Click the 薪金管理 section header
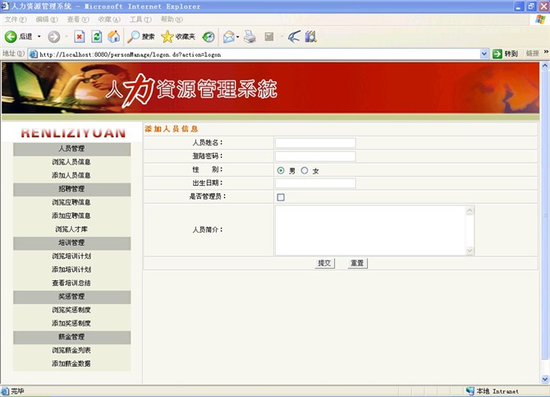The width and height of the screenshot is (550, 397). click(x=72, y=337)
